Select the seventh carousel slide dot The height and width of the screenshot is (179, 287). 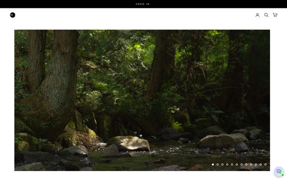(x=242, y=164)
